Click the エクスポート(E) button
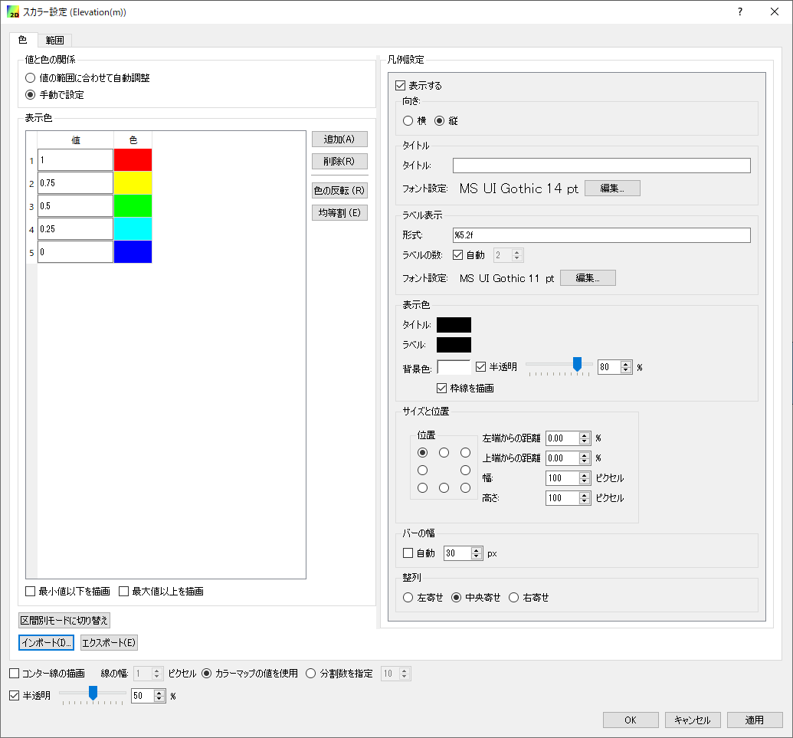The height and width of the screenshot is (738, 793). click(109, 642)
